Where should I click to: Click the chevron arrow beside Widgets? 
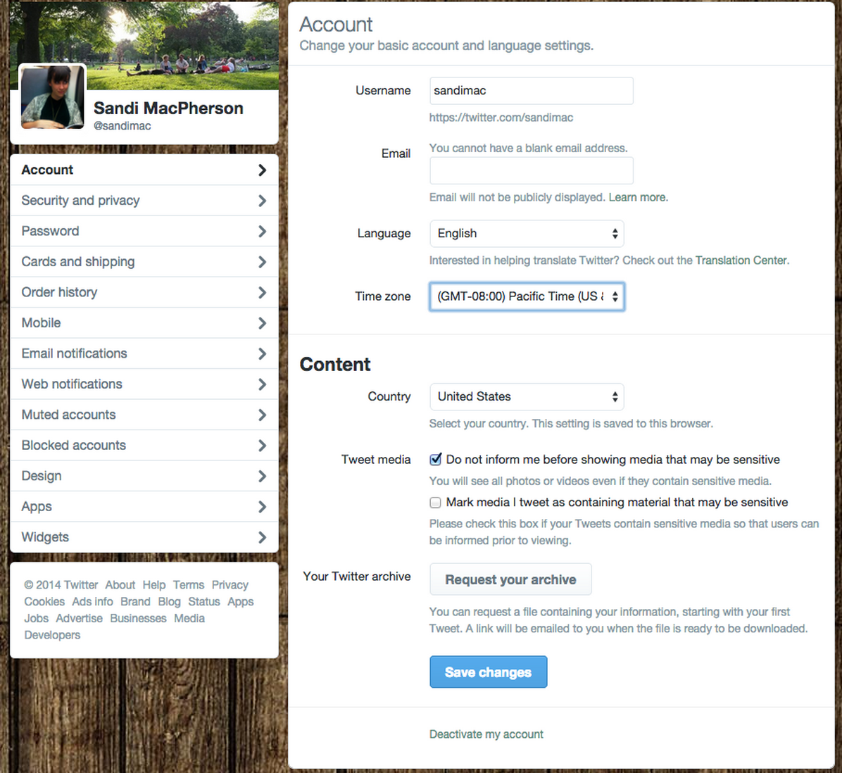(262, 537)
